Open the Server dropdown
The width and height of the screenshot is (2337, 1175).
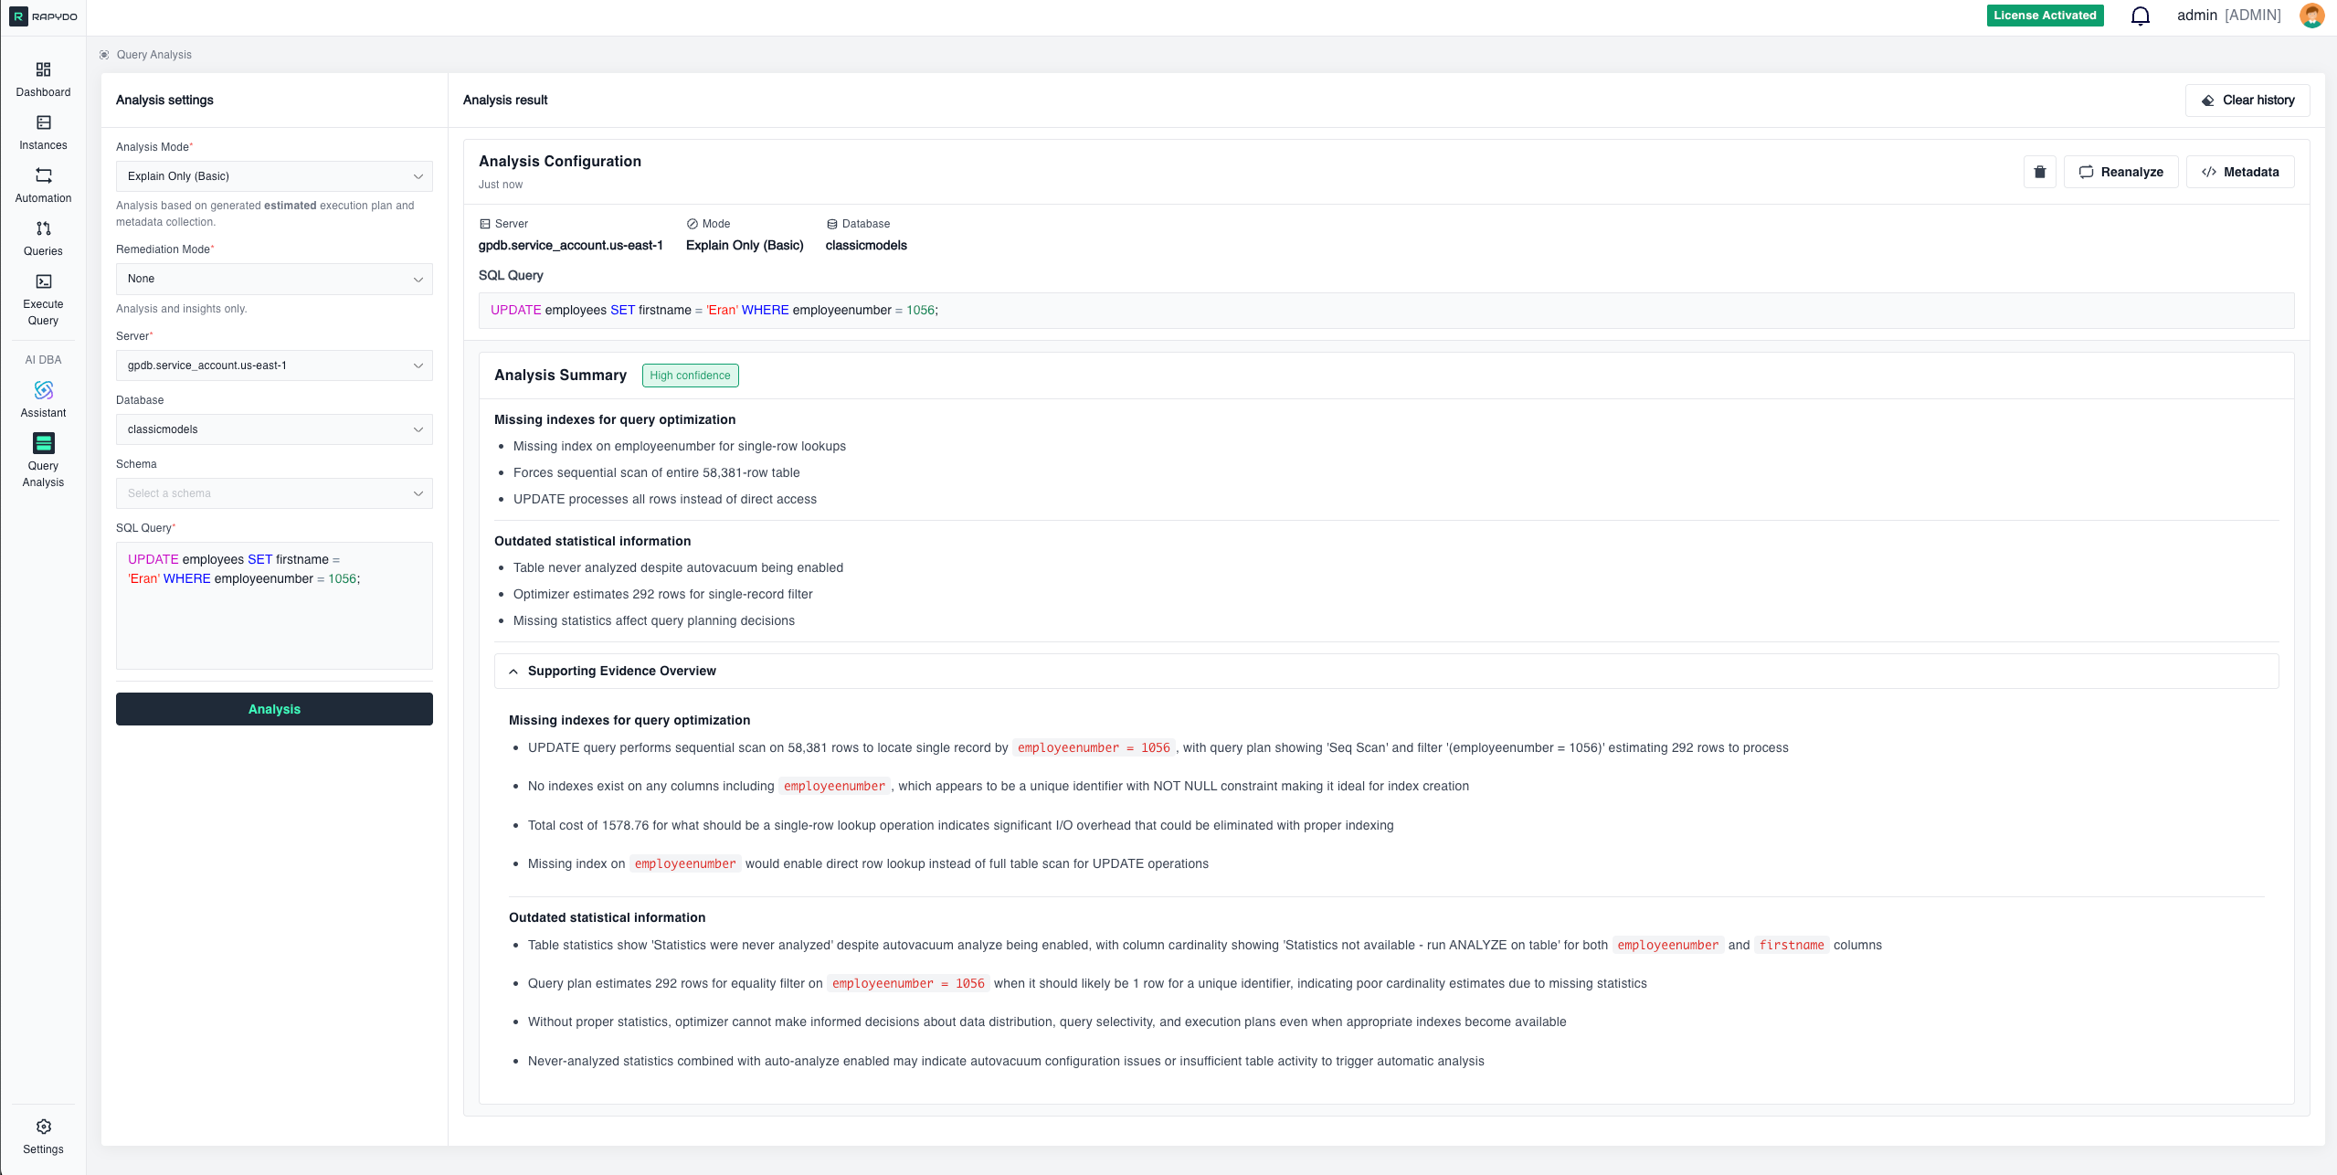click(x=274, y=365)
